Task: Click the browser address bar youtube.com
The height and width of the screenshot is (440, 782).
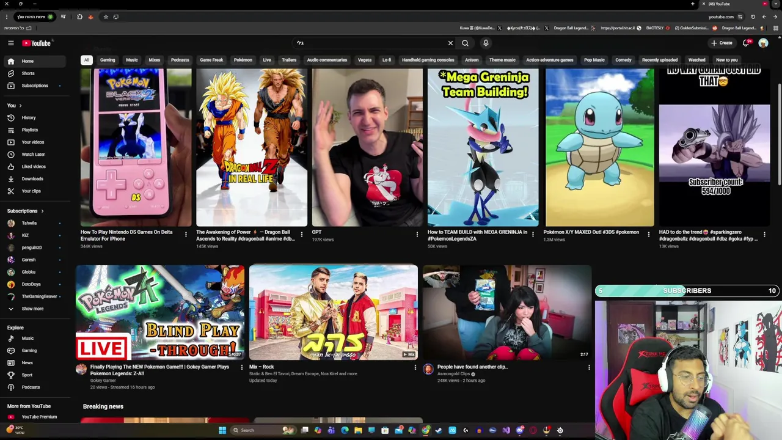Action: [x=721, y=17]
